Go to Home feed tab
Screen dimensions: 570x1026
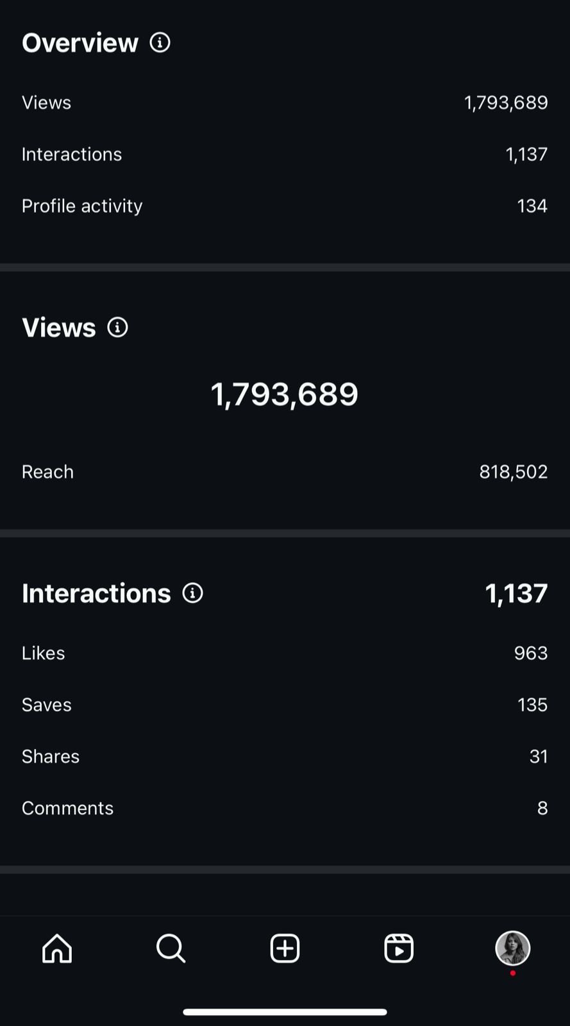pyautogui.click(x=57, y=948)
